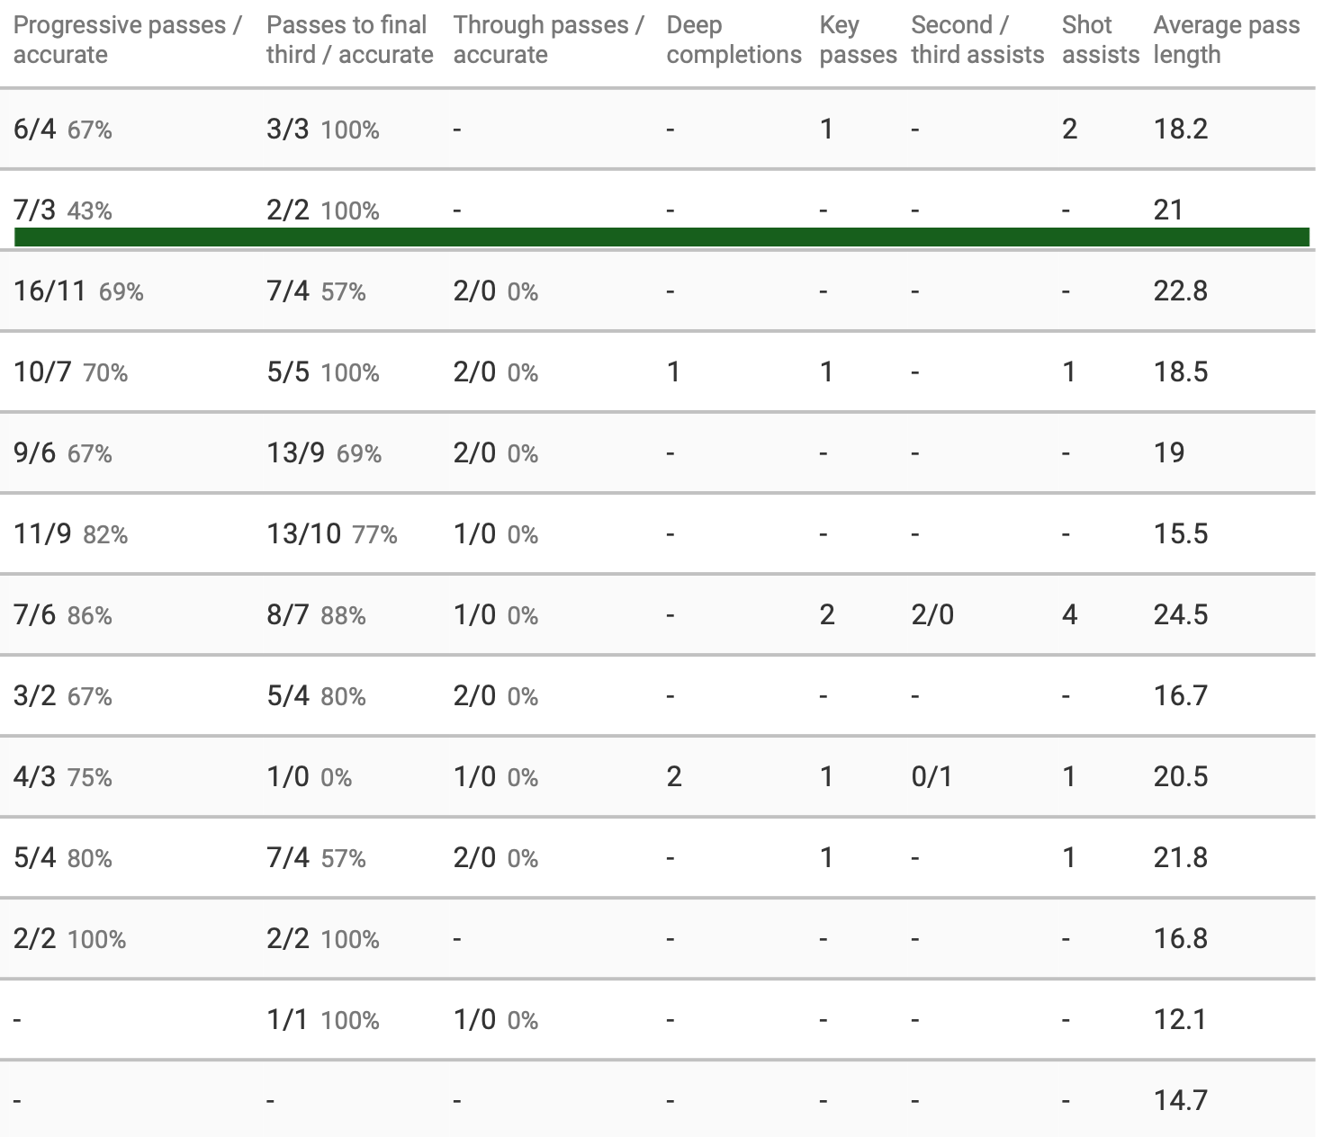Screen dimensions: 1323x1137
Task: Select the 13/9 69% final third cell
Action: coord(324,453)
